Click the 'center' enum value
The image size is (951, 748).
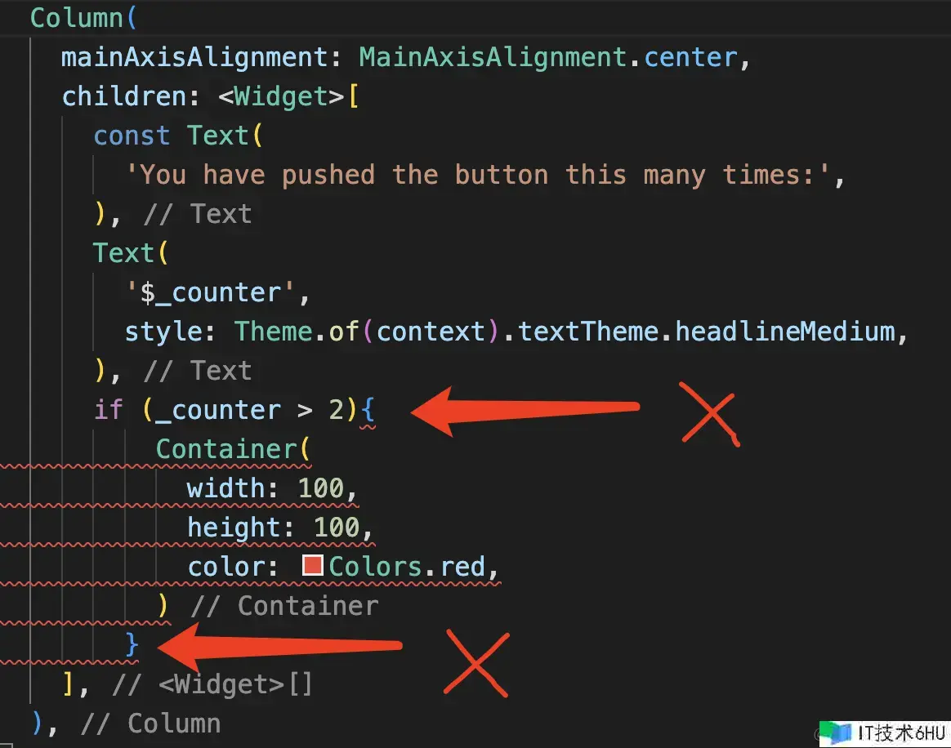click(x=690, y=57)
